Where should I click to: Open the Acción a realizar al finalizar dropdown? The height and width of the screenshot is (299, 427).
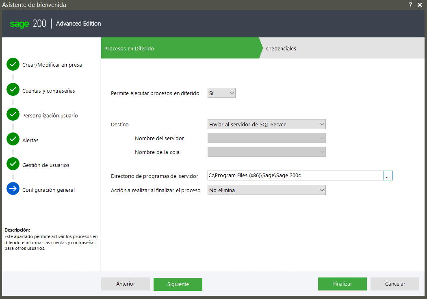[267, 190]
